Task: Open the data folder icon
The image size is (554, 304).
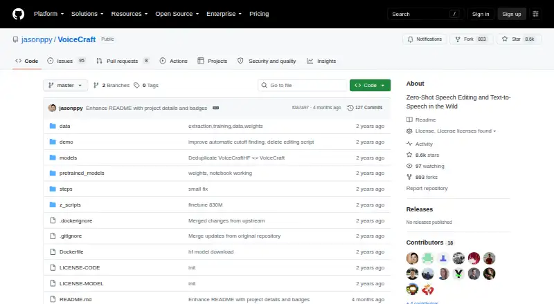Action: (x=53, y=126)
